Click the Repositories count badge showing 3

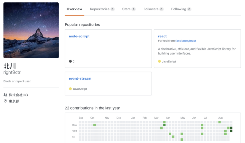click(x=112, y=9)
